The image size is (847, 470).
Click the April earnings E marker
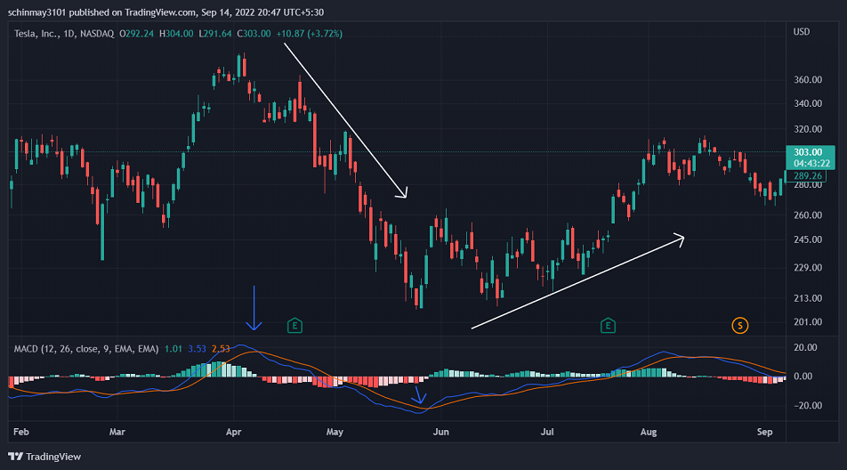[294, 326]
